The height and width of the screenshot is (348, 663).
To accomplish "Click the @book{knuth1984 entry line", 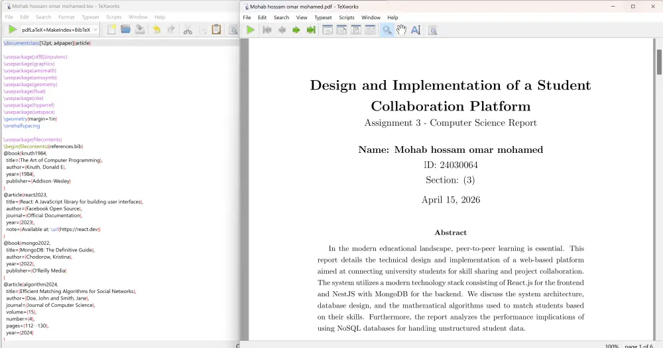I will click(25, 153).
